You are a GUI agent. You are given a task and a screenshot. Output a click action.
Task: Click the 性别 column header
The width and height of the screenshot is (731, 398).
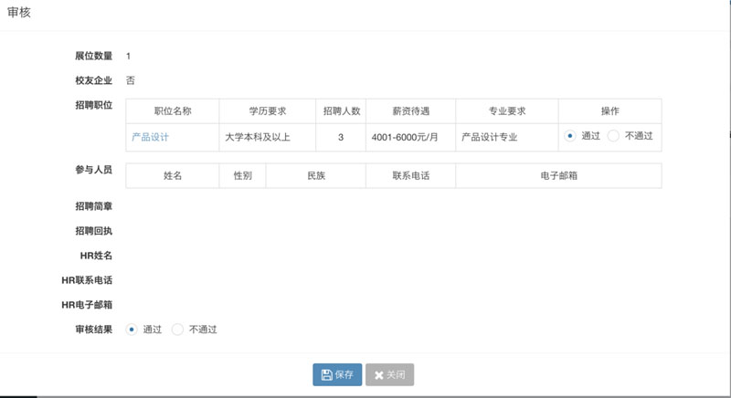[x=243, y=175]
